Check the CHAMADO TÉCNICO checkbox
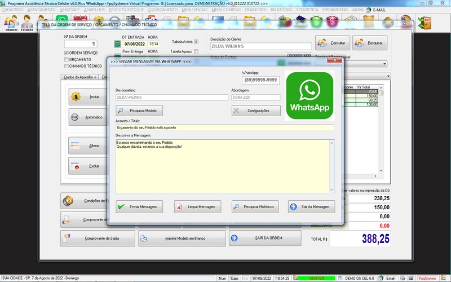The height and width of the screenshot is (282, 451). click(66, 66)
